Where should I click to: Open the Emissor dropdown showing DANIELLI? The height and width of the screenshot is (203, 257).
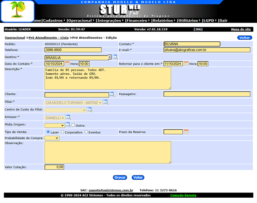tap(54, 118)
